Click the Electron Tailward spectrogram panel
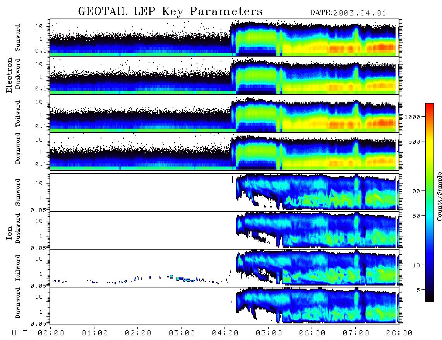 [x=224, y=114]
